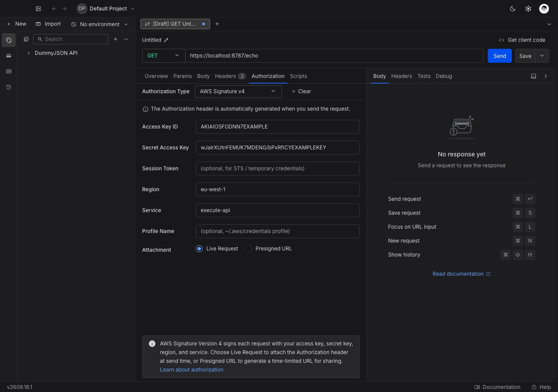The width and height of the screenshot is (558, 392).
Task: Go forward with the right arrow
Action: pos(65,9)
